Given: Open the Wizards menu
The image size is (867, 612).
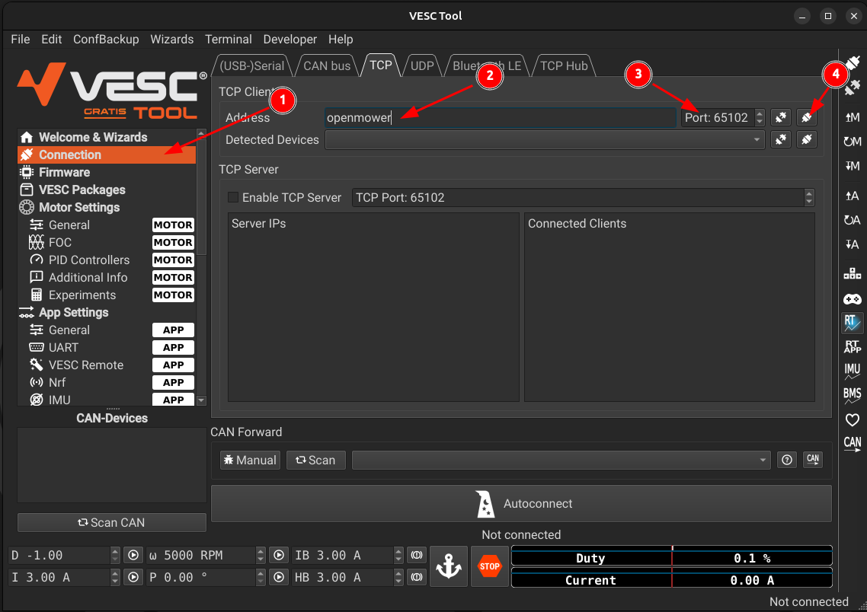Looking at the screenshot, I should [172, 39].
